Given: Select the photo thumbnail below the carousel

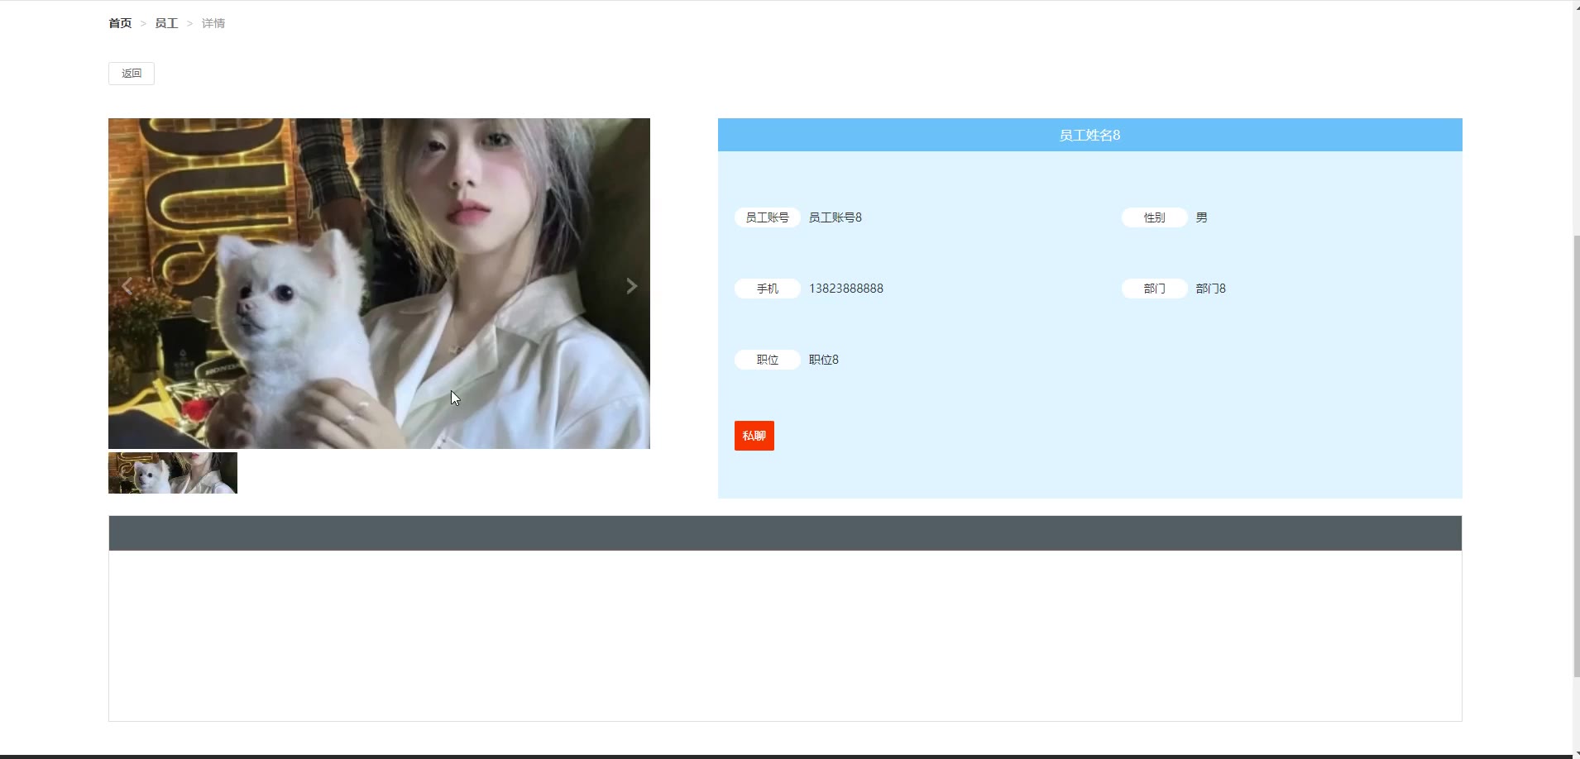Looking at the screenshot, I should tap(173, 473).
